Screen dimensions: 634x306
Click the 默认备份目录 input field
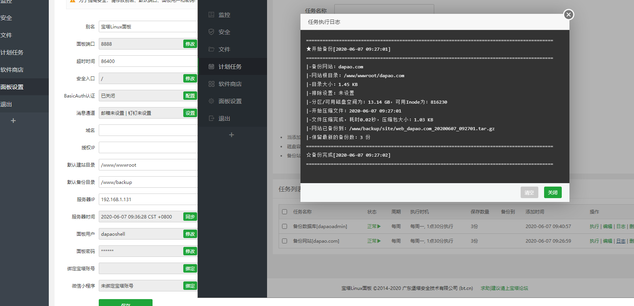coord(148,182)
